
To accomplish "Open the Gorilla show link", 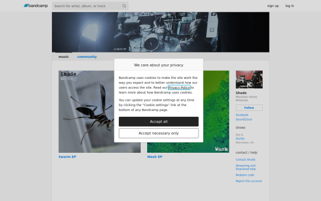I will [x=240, y=138].
